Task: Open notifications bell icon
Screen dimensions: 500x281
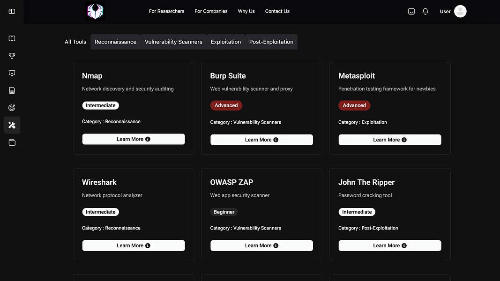Action: tap(425, 11)
